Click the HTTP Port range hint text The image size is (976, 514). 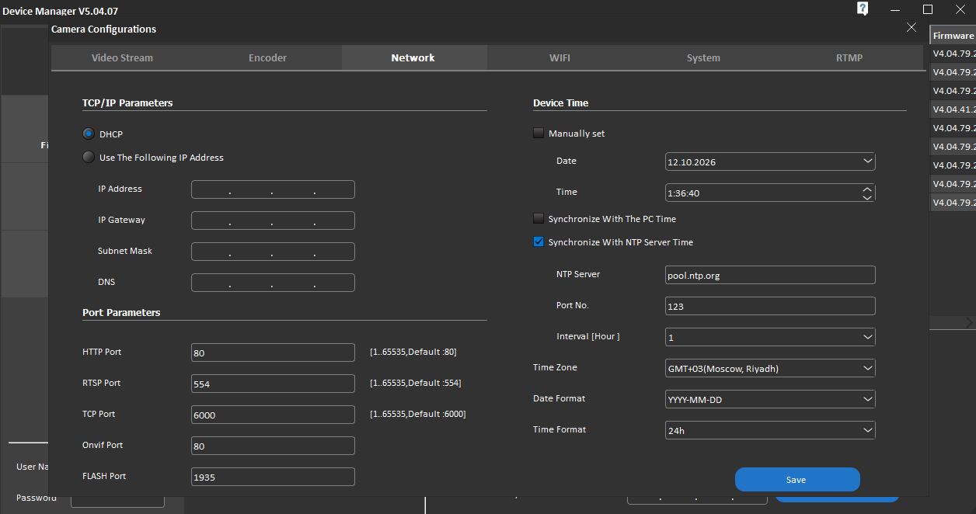coord(413,352)
